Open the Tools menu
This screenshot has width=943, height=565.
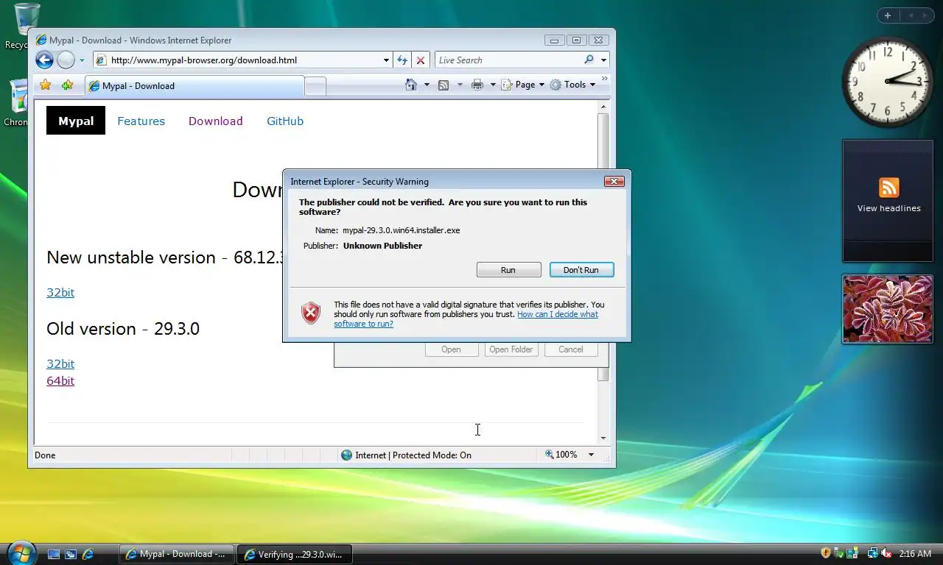tap(572, 85)
